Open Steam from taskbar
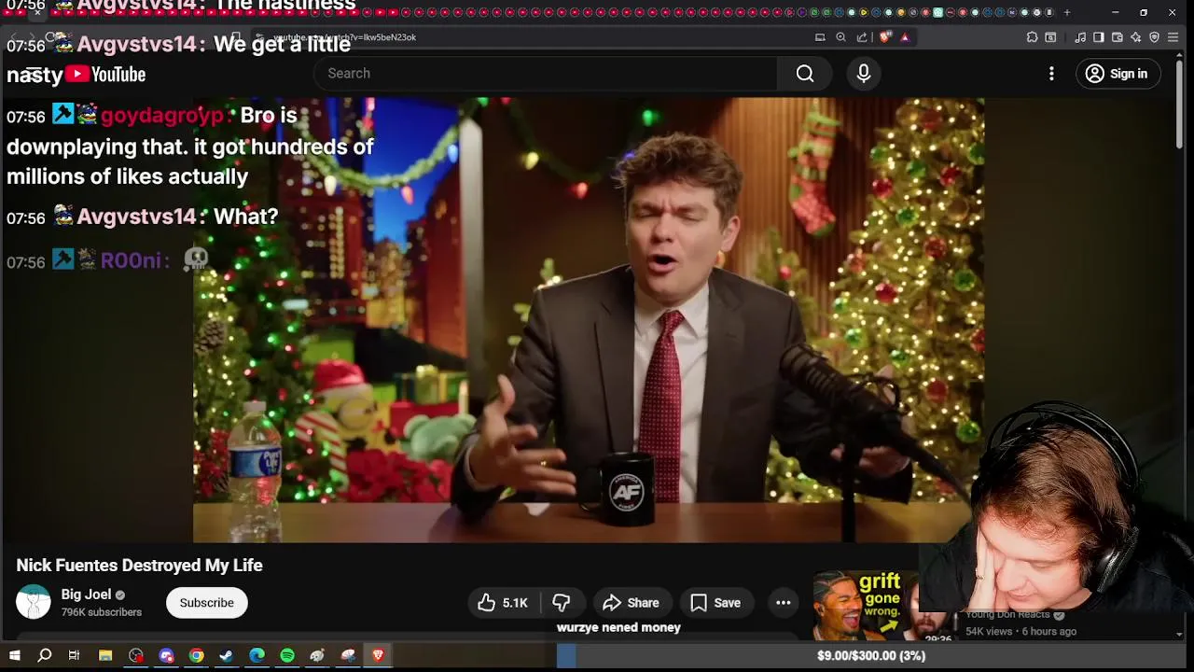Viewport: 1194px width, 672px height. 226,656
